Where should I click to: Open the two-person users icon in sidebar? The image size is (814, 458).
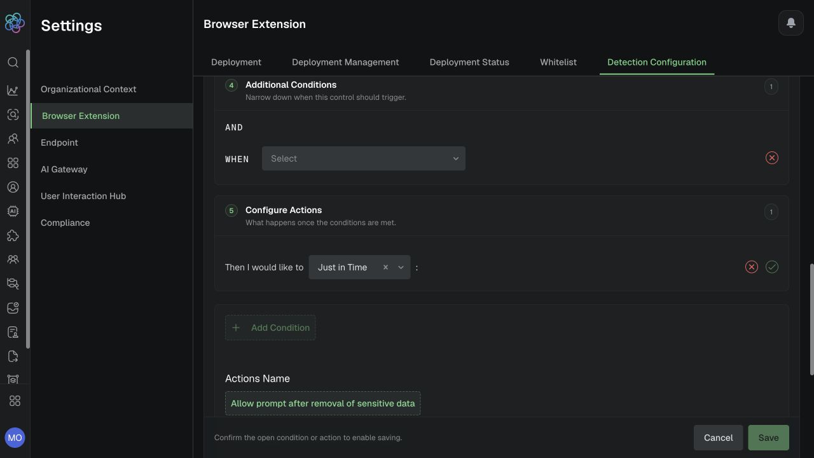(x=13, y=139)
